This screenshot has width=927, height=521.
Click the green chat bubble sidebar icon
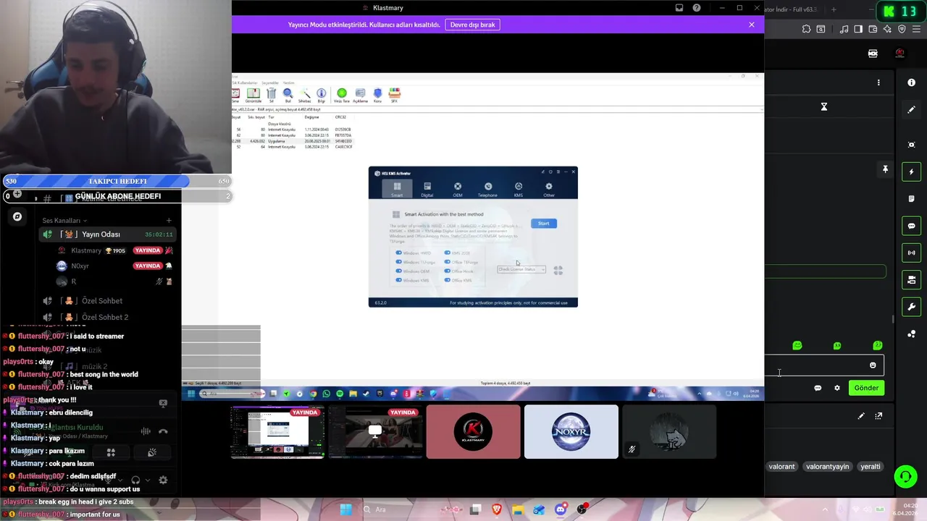tap(911, 226)
